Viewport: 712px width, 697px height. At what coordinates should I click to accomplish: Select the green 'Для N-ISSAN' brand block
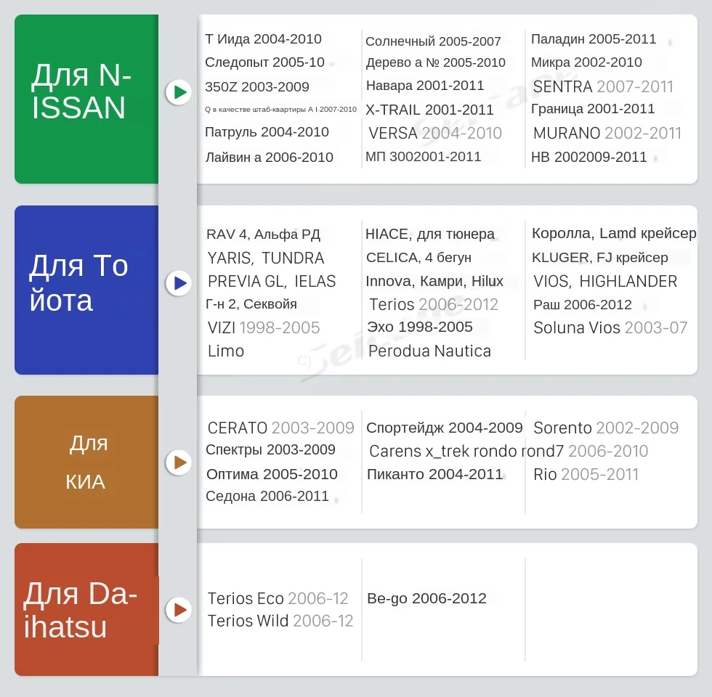(86, 99)
